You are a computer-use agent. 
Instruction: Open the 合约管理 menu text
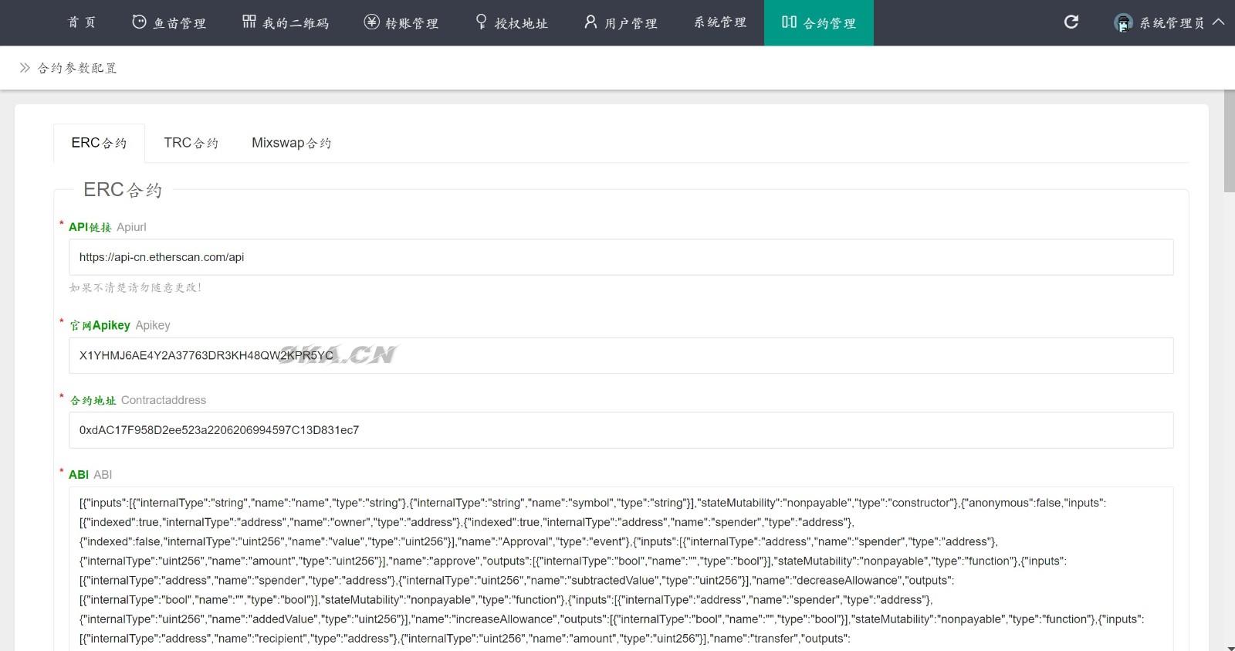coord(830,23)
